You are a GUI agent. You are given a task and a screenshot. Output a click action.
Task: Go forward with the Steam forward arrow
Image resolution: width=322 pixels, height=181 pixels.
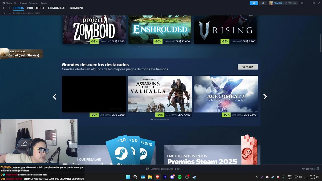pyautogui.click(x=9, y=8)
